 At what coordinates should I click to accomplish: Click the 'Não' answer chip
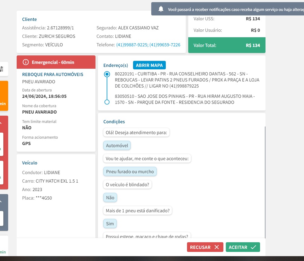110,198
